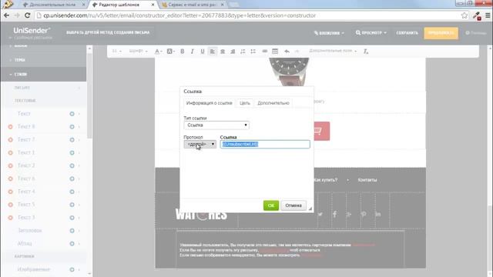Collapse the Styles sidebar section
Screen dimensions: 493x277
(x=43, y=74)
